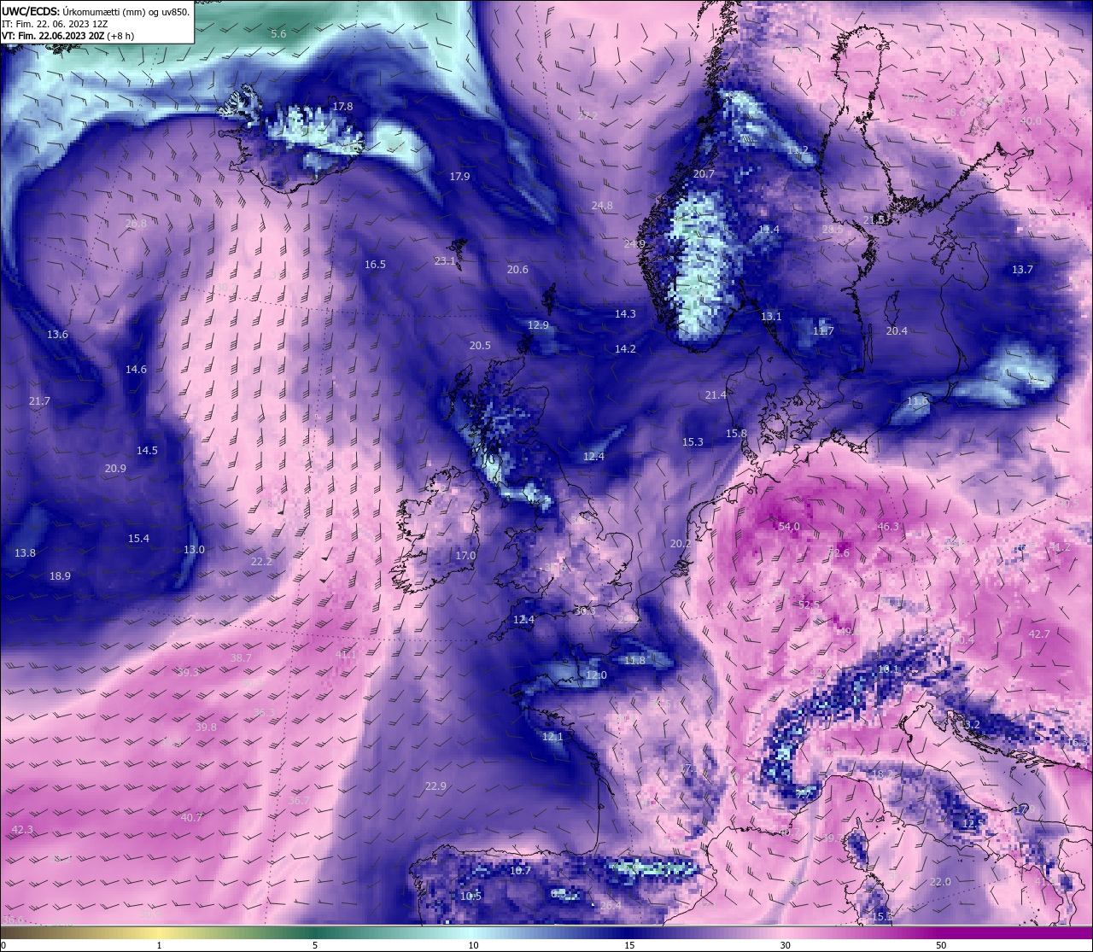Click the 13.8 value on the left edge
The width and height of the screenshot is (1093, 952).
point(25,553)
